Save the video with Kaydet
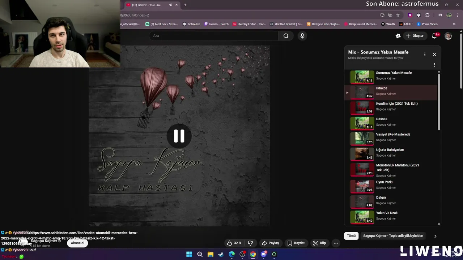The width and height of the screenshot is (463, 260). pos(296,243)
